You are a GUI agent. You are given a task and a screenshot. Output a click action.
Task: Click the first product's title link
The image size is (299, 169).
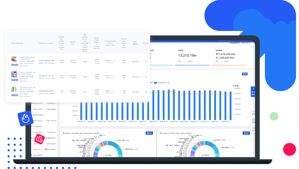[x=26, y=58]
